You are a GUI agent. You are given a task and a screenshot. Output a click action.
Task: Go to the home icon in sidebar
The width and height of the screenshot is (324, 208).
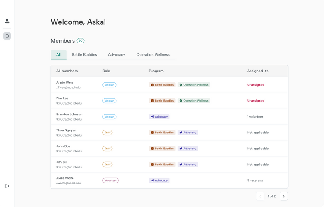(x=7, y=36)
